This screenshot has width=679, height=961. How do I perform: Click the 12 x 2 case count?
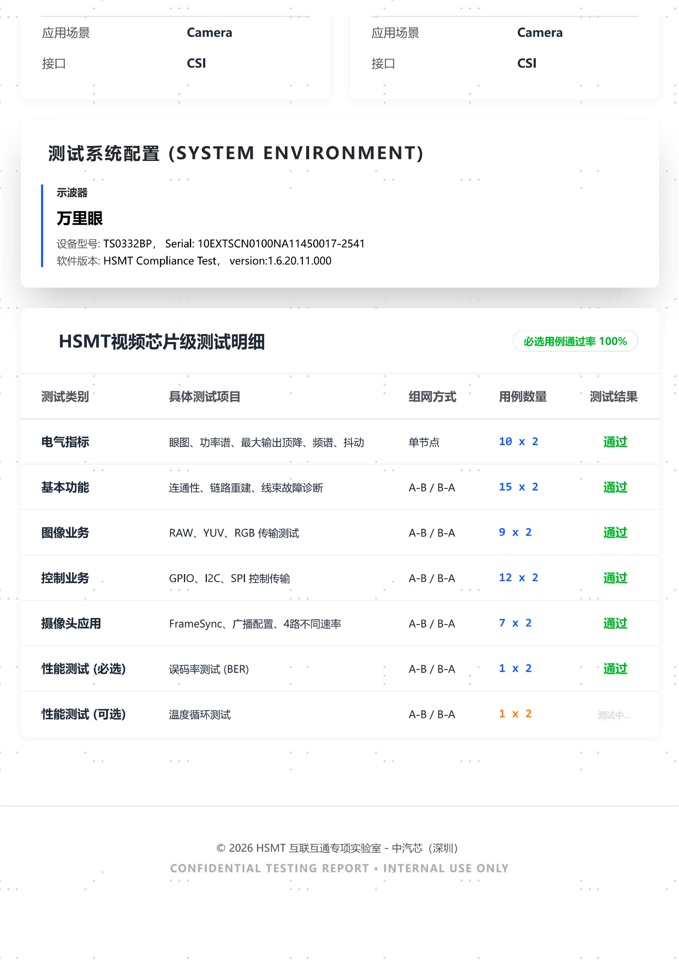pyautogui.click(x=519, y=577)
